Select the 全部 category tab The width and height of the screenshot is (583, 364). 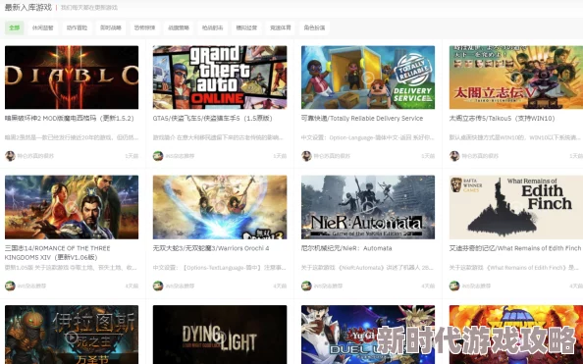coord(15,27)
